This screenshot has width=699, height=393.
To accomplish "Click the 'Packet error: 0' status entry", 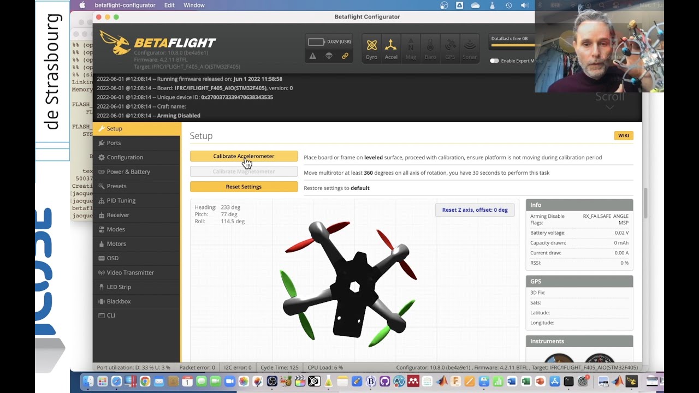I will 197,367.
